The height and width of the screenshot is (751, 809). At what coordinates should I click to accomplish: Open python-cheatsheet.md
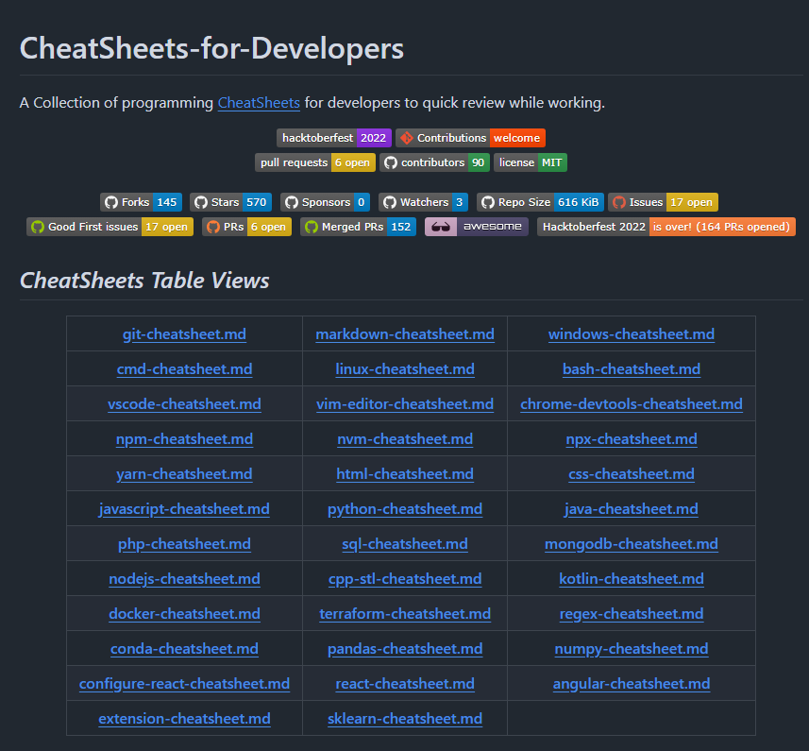405,509
